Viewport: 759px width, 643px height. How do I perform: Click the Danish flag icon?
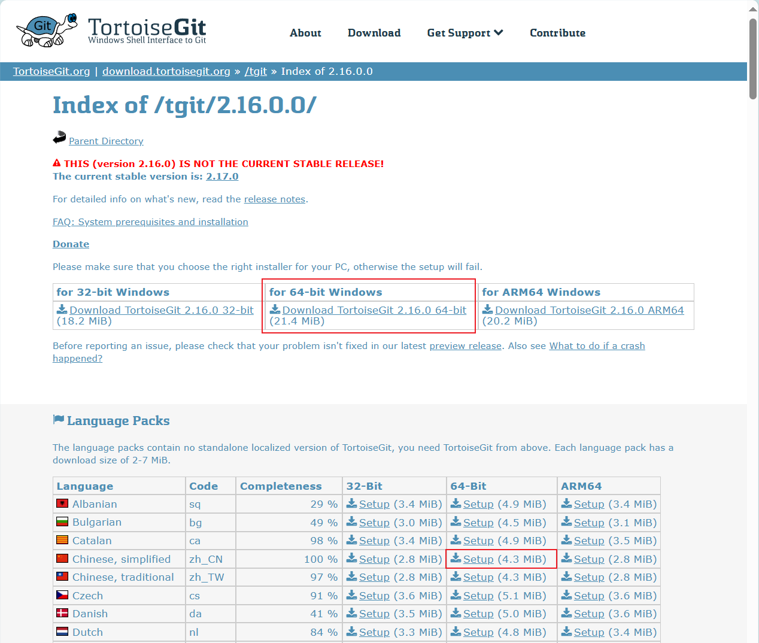pyautogui.click(x=62, y=613)
